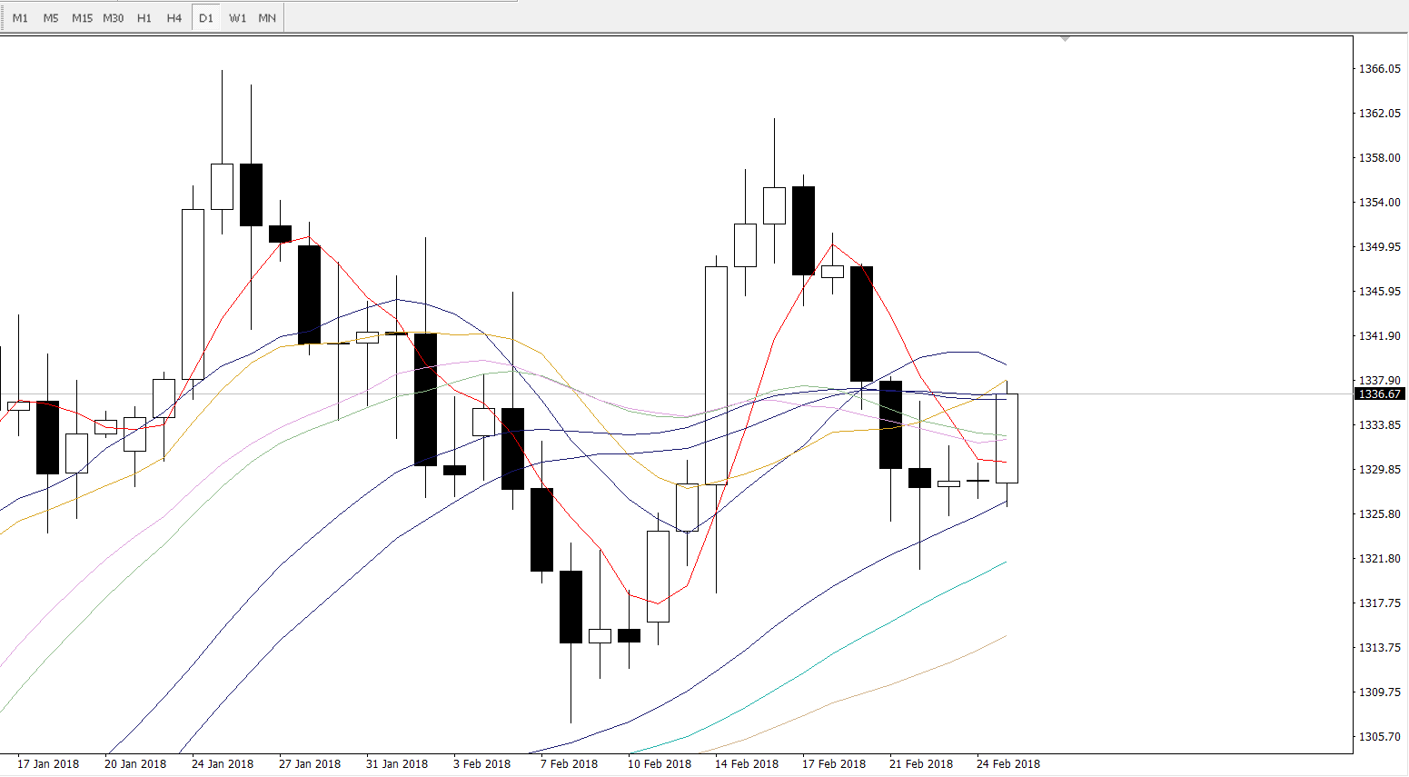Choose the H4 four-hour timeframe
Screen dimensions: 1409x777
click(x=174, y=18)
